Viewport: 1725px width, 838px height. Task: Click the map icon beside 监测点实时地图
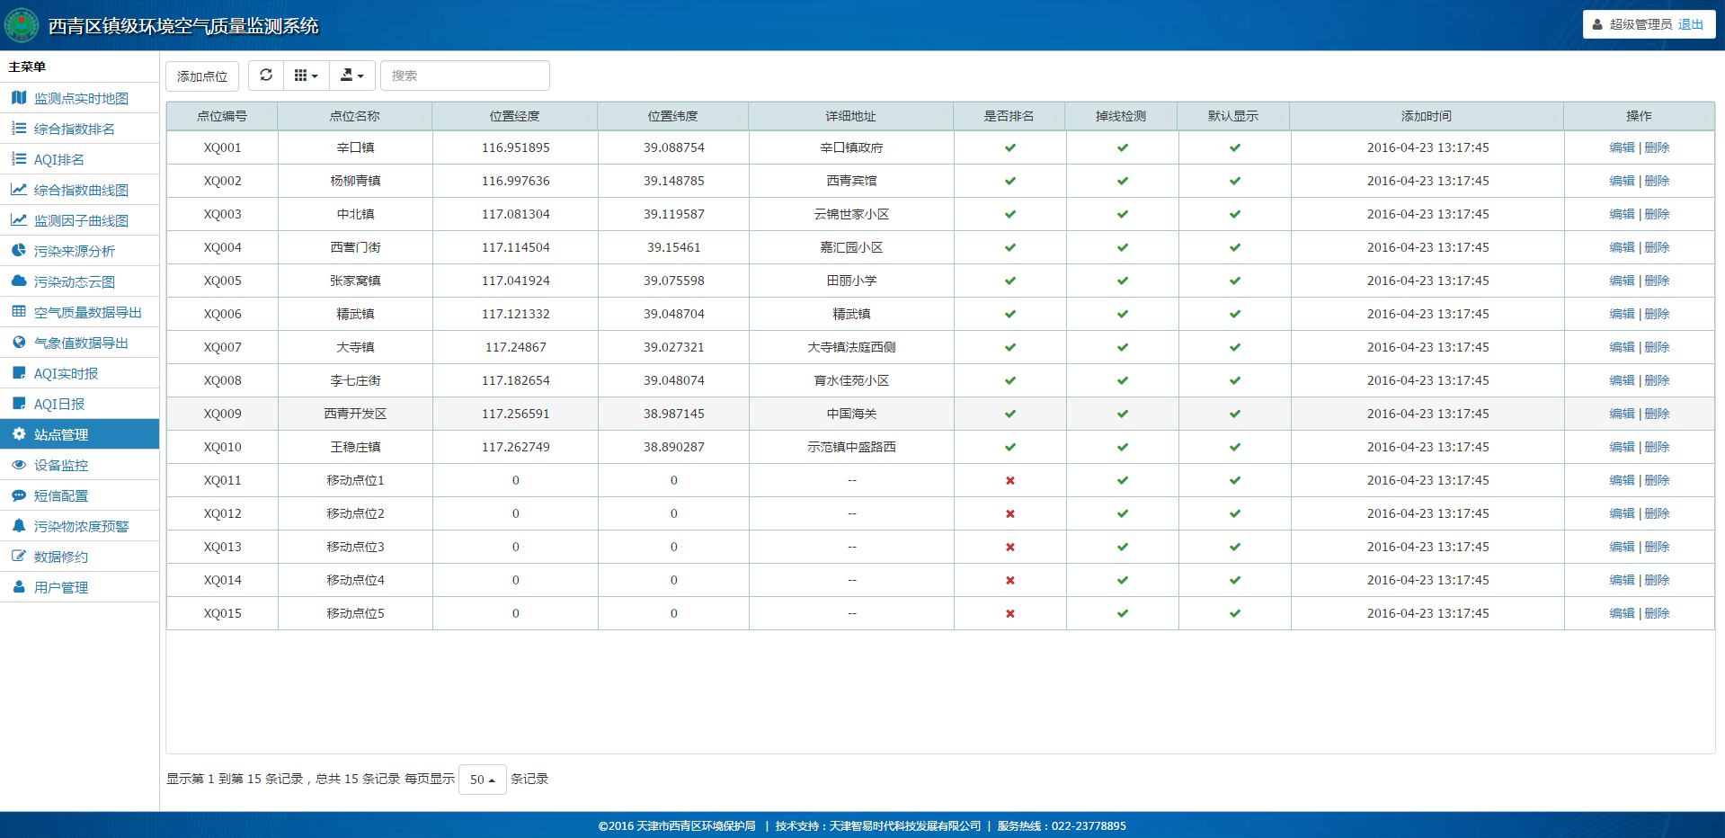(x=19, y=98)
